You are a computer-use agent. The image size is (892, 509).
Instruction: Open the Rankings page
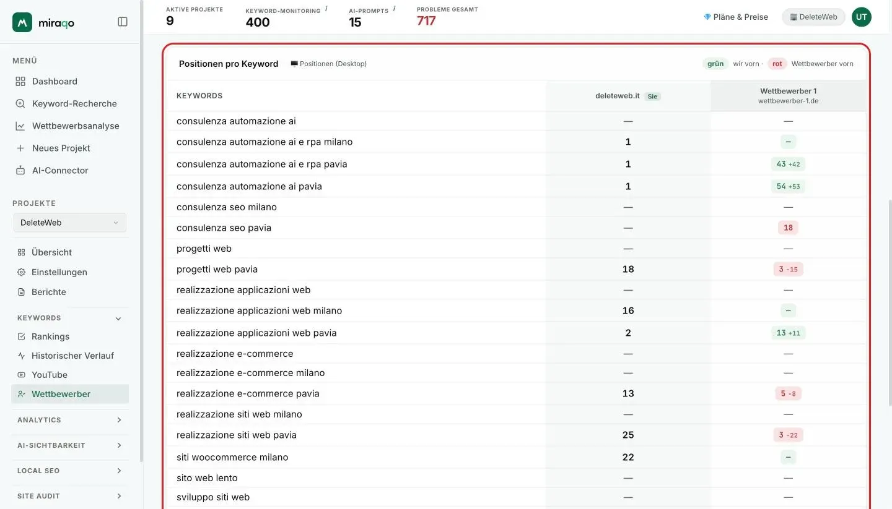51,336
